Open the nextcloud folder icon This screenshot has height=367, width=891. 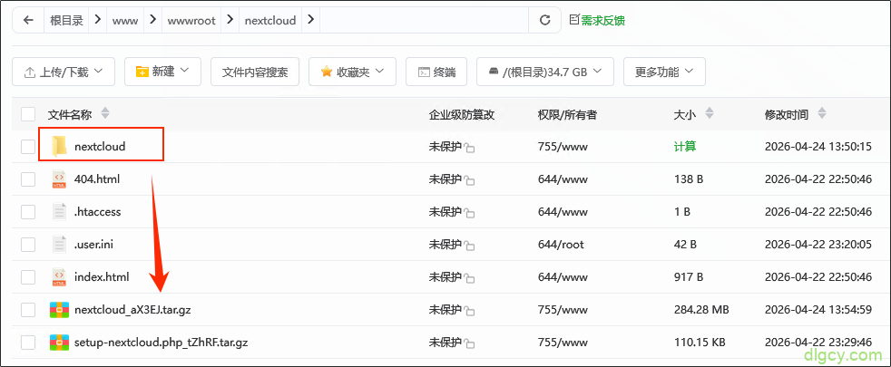[x=59, y=146]
